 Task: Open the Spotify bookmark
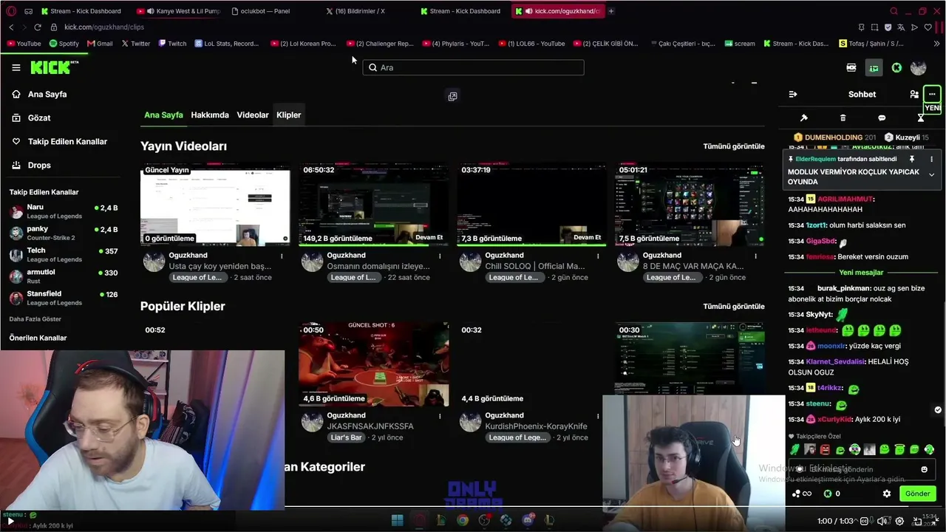point(64,44)
